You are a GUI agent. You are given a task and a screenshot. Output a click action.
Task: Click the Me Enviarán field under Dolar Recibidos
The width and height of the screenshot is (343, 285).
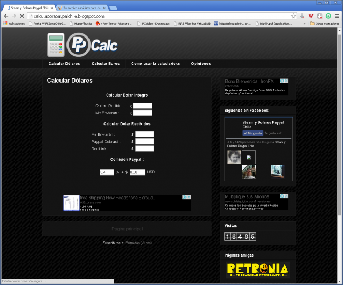[144, 134]
